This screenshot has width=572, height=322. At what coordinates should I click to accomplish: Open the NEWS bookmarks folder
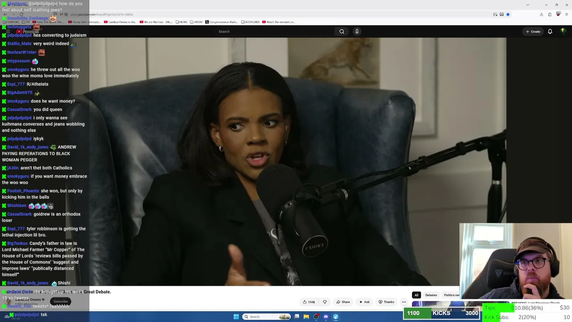[181, 22]
